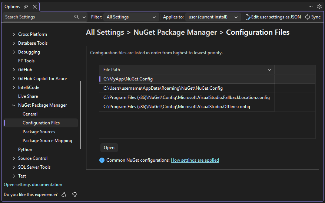
Task: Open the All Settings filter dropdown
Action: click(x=131, y=17)
